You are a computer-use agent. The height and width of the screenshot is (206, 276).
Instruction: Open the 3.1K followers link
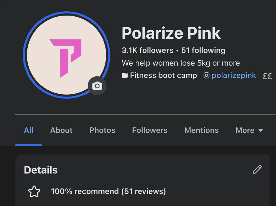(x=147, y=50)
